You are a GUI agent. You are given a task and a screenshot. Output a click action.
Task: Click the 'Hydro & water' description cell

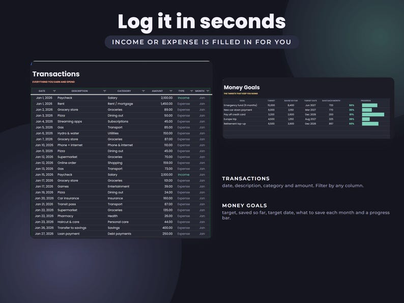click(x=68, y=133)
